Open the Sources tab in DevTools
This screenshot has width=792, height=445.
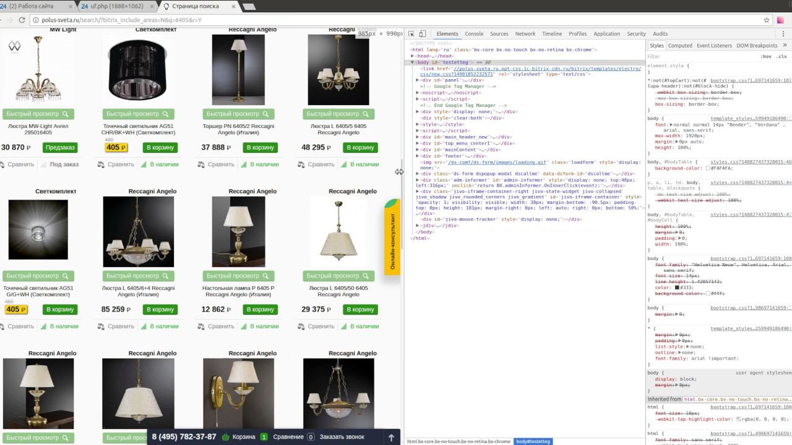click(499, 34)
